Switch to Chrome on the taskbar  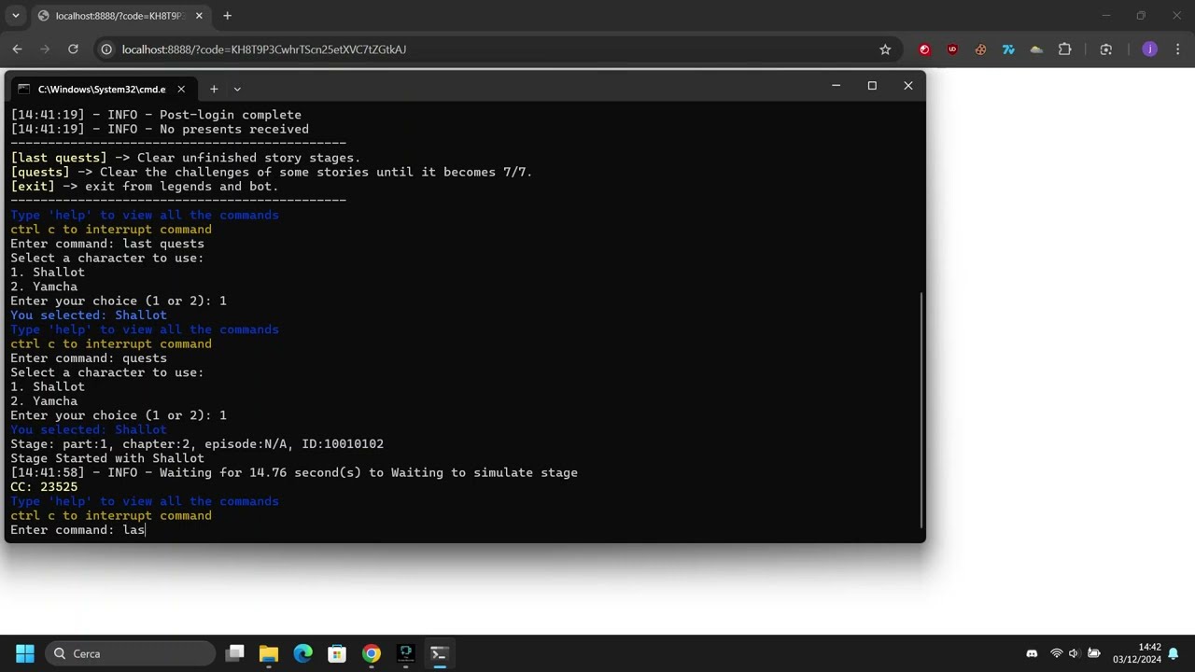click(x=372, y=653)
